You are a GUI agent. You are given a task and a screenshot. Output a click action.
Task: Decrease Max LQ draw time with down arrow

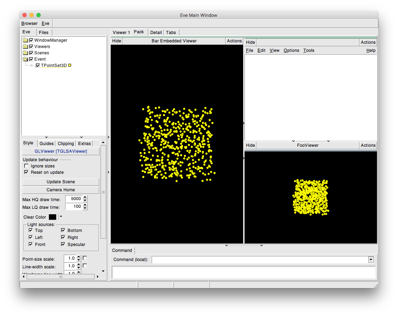click(x=85, y=208)
